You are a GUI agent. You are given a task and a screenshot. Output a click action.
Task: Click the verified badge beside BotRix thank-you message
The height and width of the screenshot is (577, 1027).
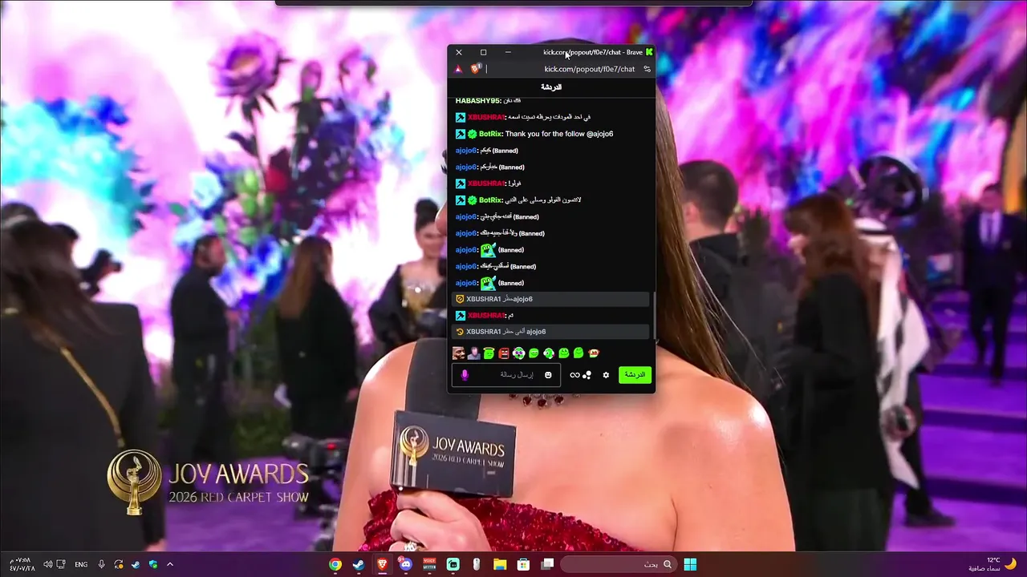coord(473,134)
